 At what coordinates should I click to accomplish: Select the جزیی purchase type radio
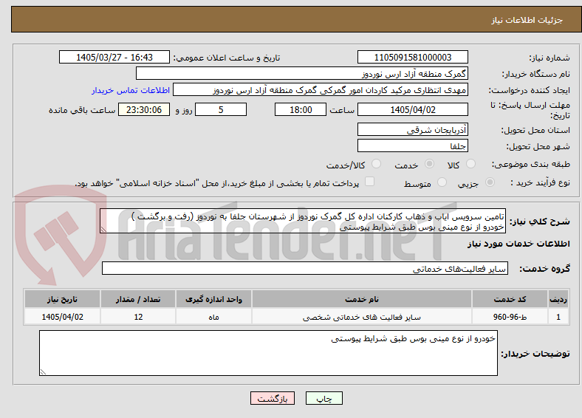pos(490,182)
